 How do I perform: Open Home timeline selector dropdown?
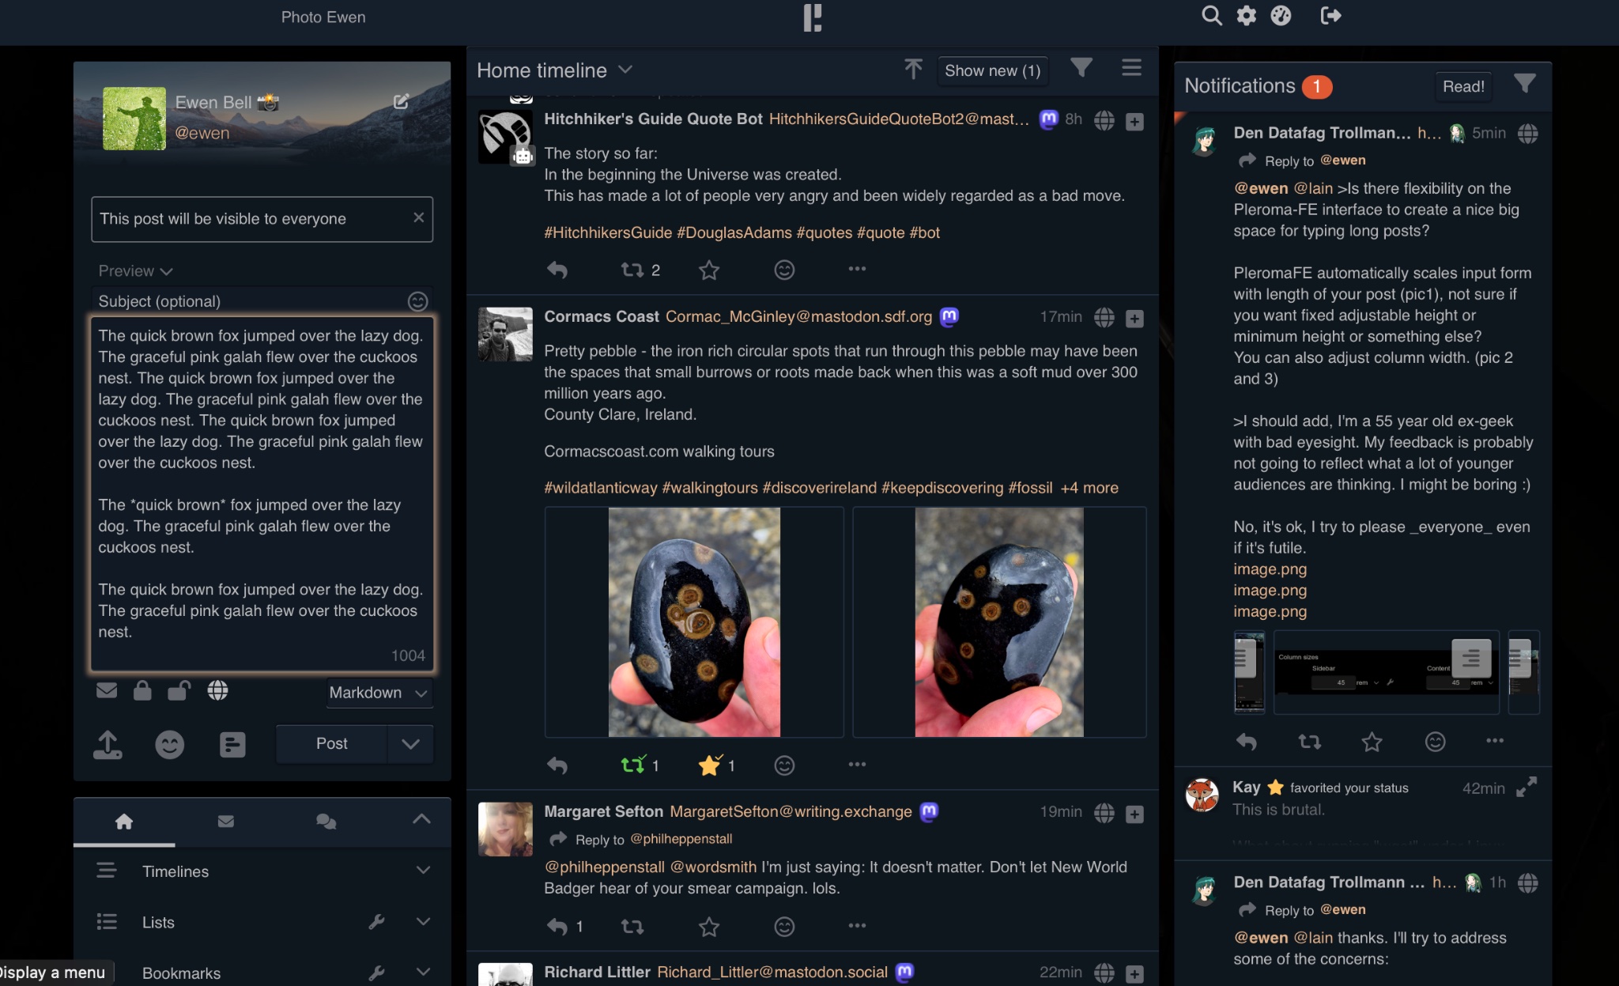[625, 70]
